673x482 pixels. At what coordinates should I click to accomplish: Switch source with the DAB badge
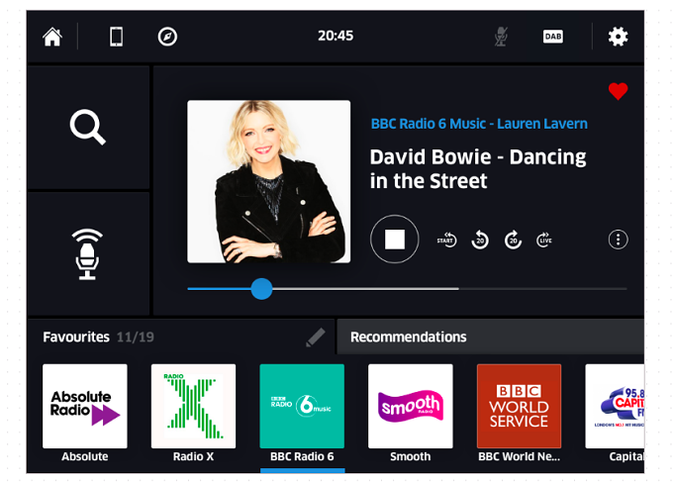click(x=553, y=37)
